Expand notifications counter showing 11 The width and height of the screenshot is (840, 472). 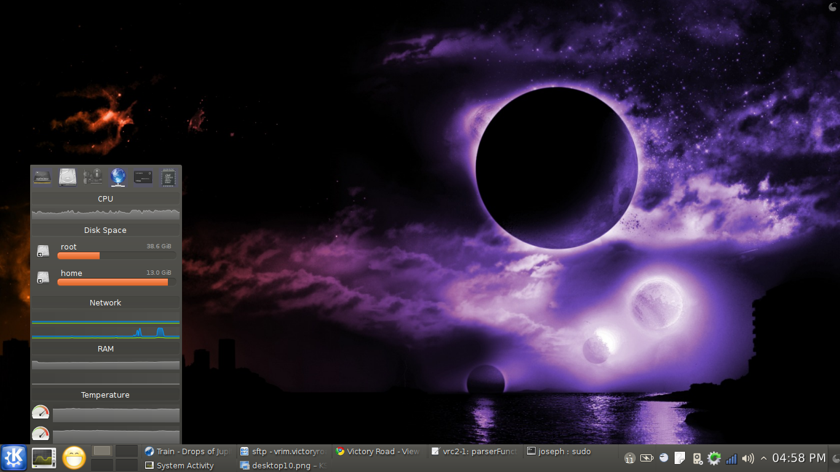(629, 458)
